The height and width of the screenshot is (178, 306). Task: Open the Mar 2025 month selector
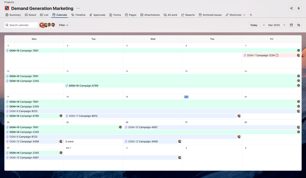point(274,25)
